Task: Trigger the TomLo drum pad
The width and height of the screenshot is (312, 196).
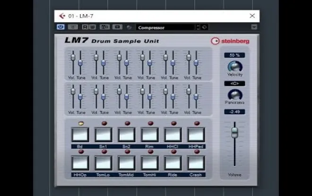Action: 103,163
